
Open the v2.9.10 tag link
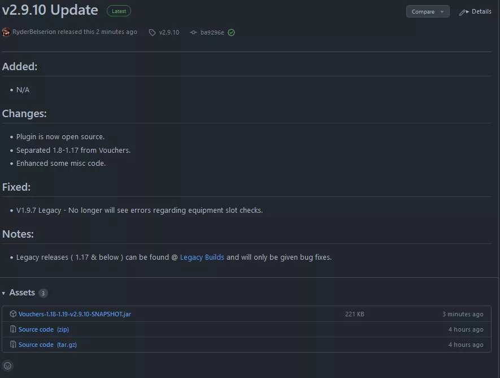[x=169, y=33]
